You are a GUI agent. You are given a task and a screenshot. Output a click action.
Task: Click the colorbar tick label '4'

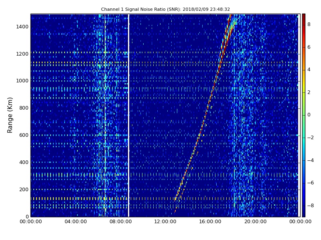click(309, 70)
